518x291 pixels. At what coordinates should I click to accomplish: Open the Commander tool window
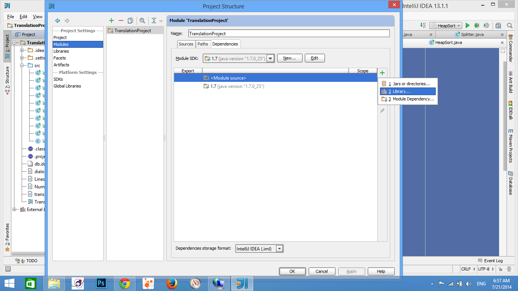(x=510, y=48)
